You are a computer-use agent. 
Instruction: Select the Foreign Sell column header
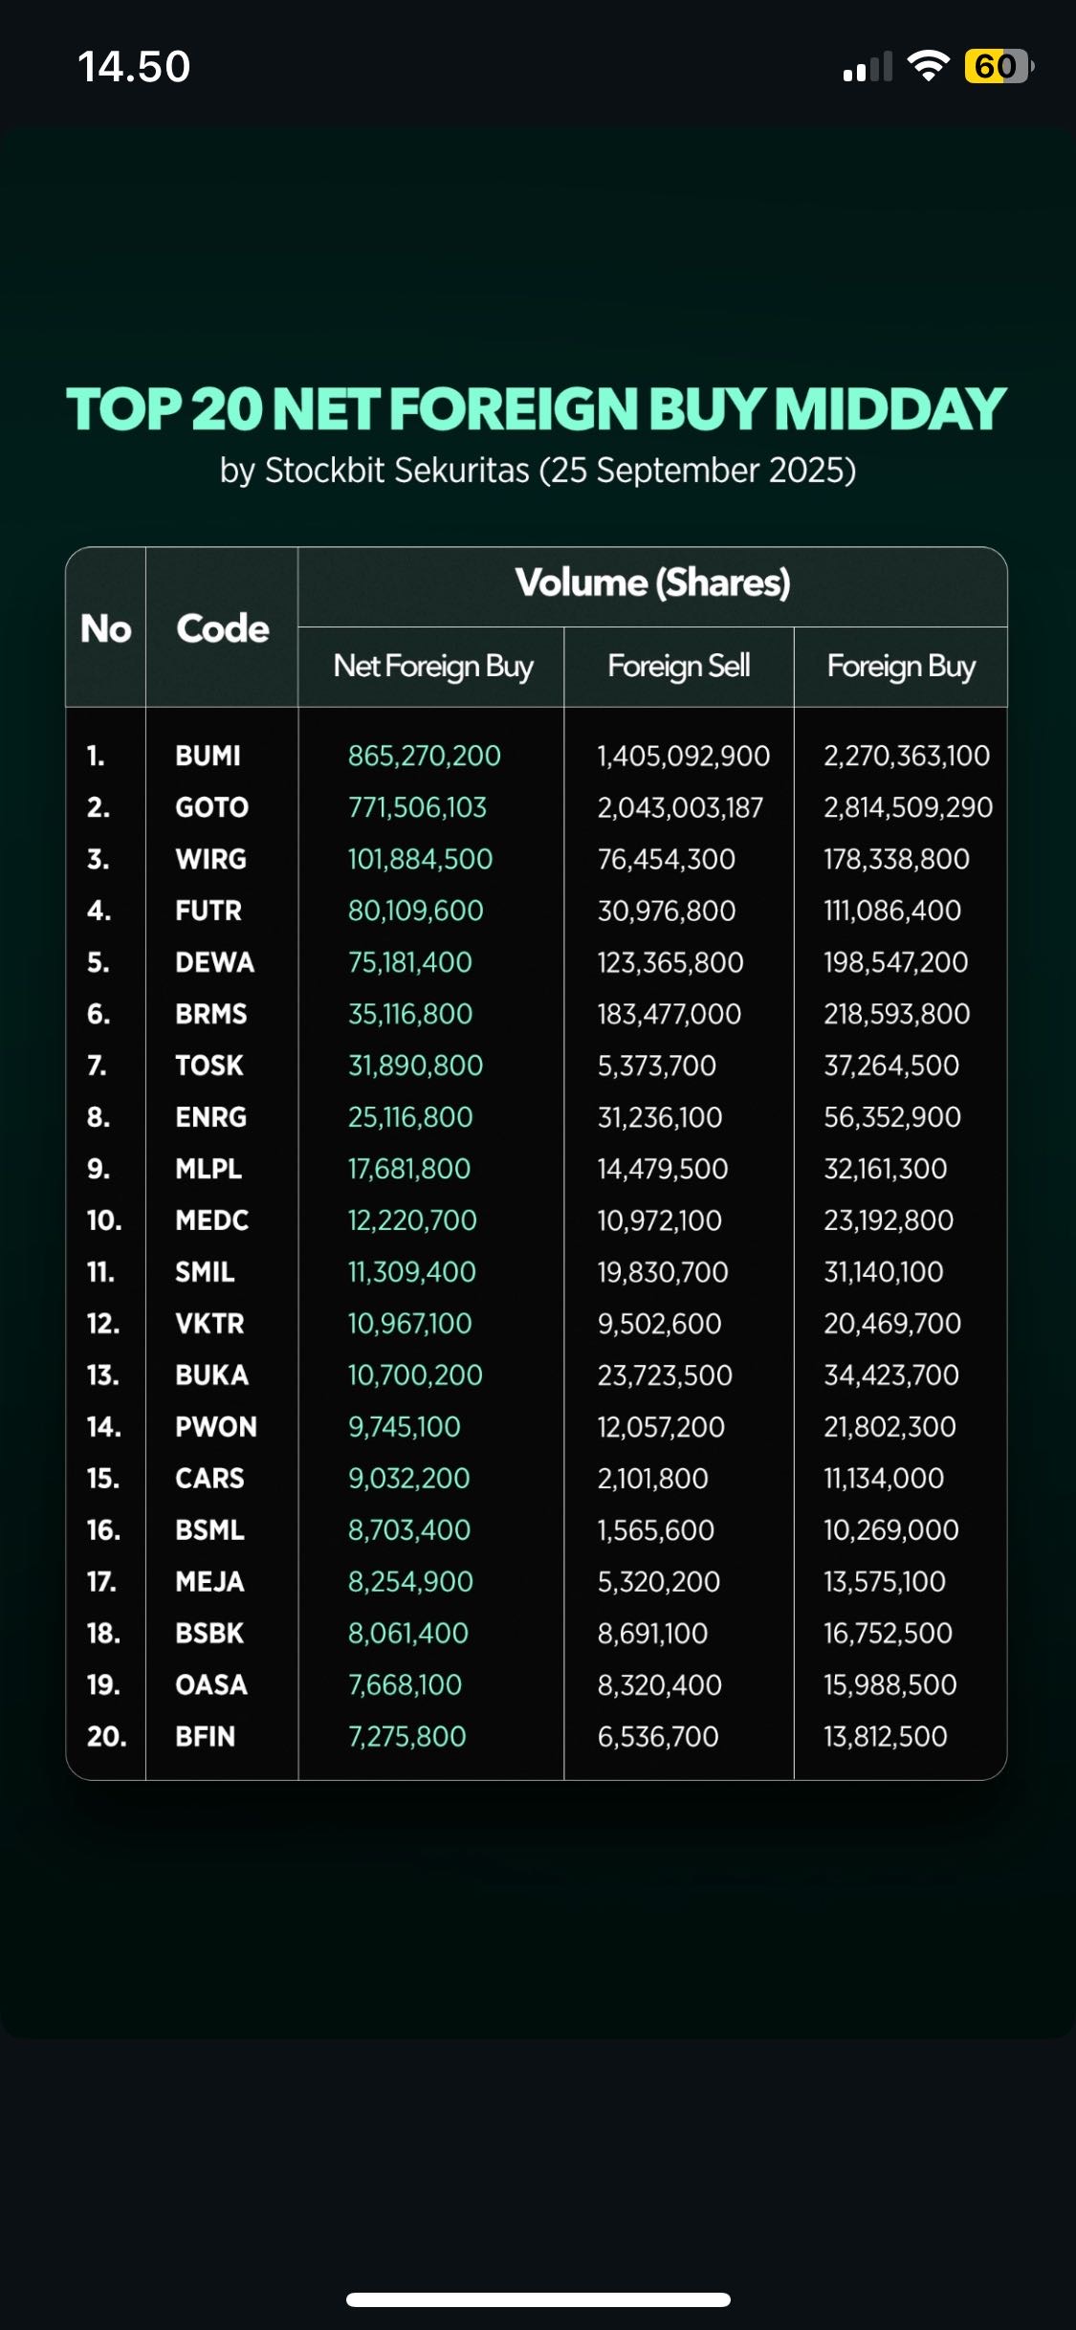(679, 667)
